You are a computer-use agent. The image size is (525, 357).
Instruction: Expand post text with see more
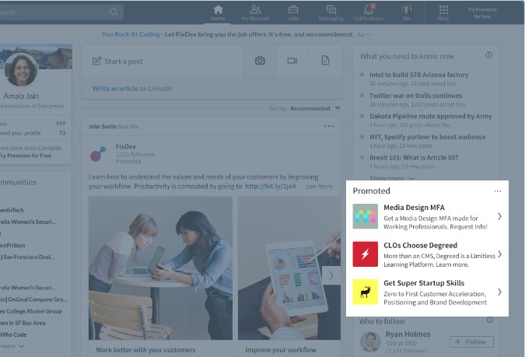point(319,186)
